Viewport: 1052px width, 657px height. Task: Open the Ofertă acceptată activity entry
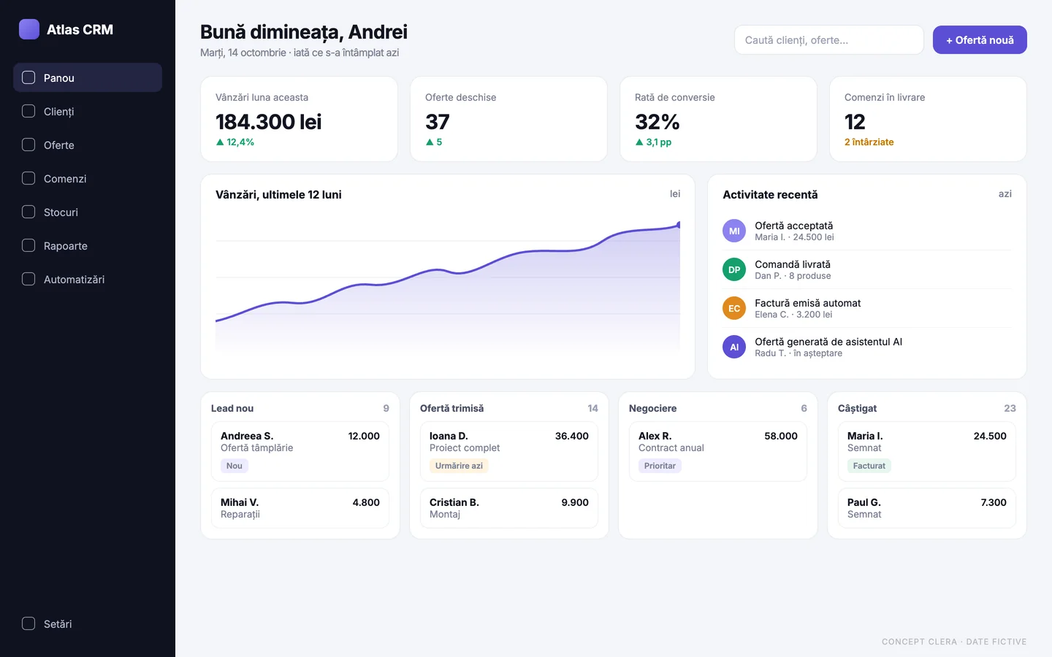pos(867,231)
